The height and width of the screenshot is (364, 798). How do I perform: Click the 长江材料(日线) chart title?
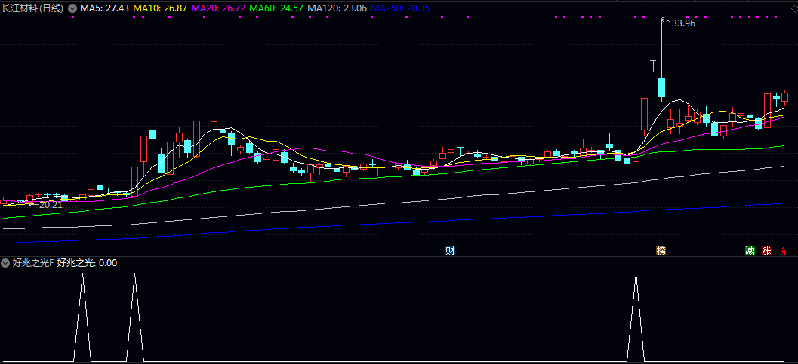(33, 8)
